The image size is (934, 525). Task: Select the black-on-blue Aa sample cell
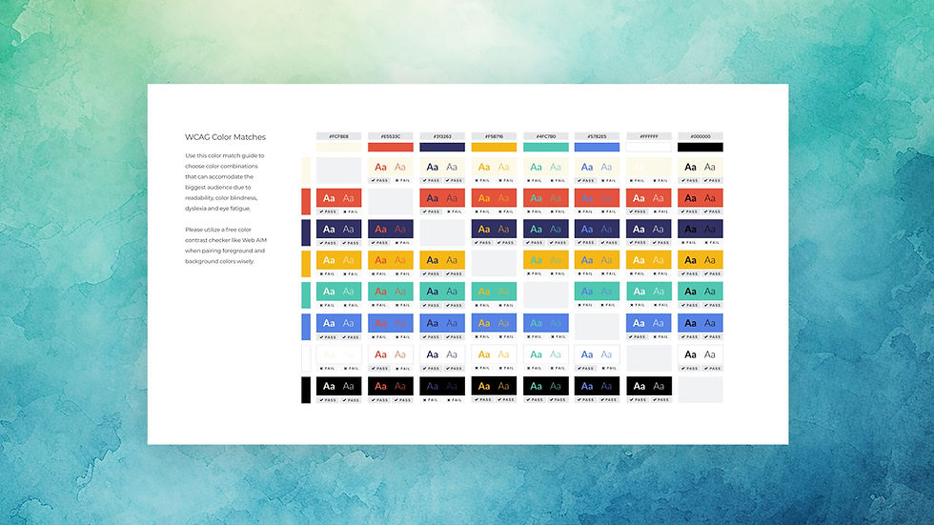click(x=700, y=323)
